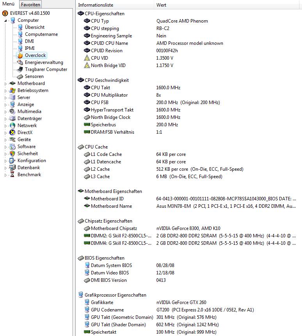Click the Grafikprozessor Eigenschaften monitor icon
The image size is (302, 336).
81,295
